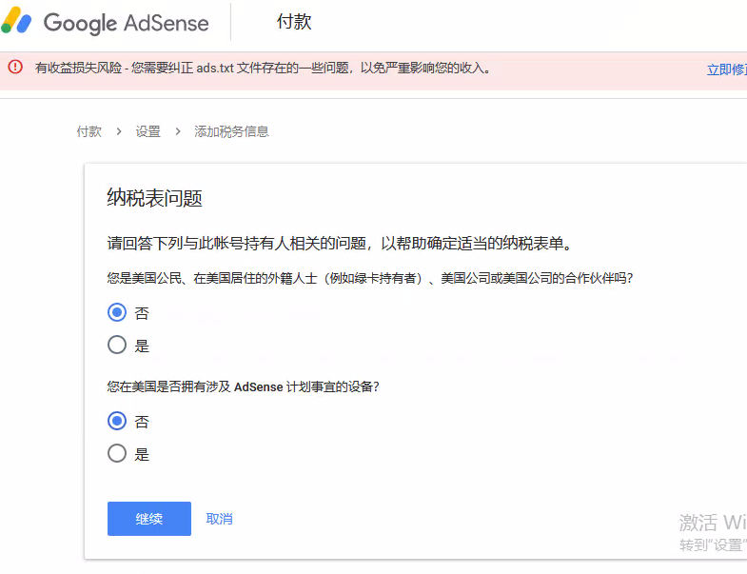Click the 纳税表问题 heading

pyautogui.click(x=154, y=198)
